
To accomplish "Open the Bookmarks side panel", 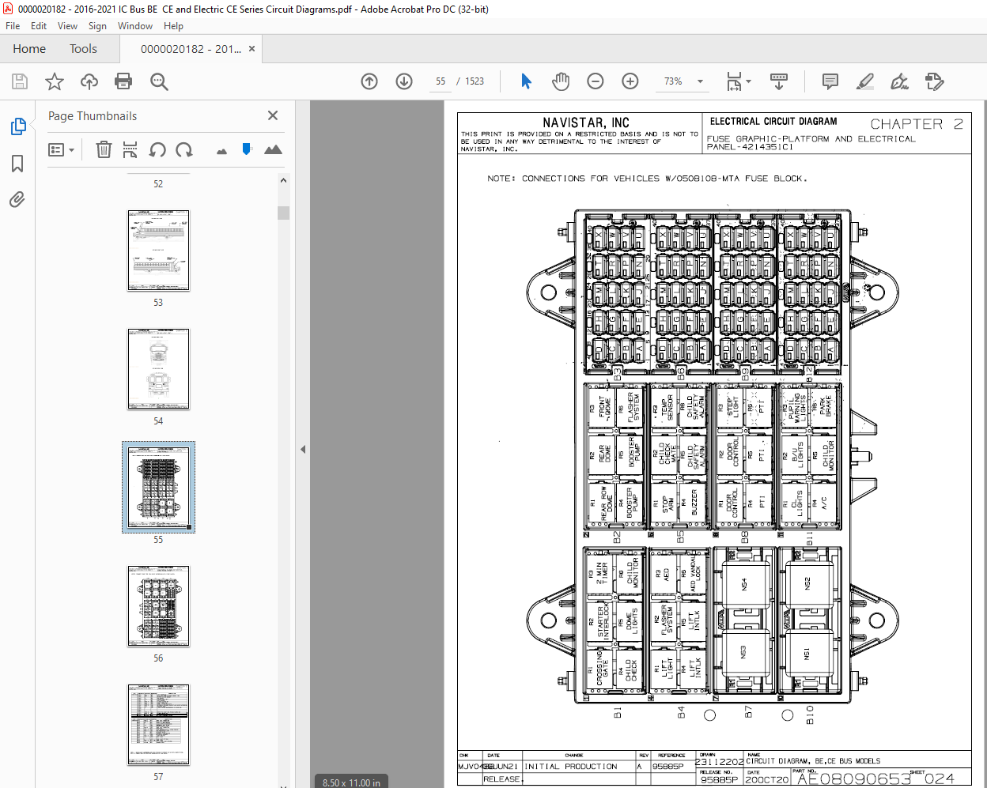I will (x=17, y=164).
